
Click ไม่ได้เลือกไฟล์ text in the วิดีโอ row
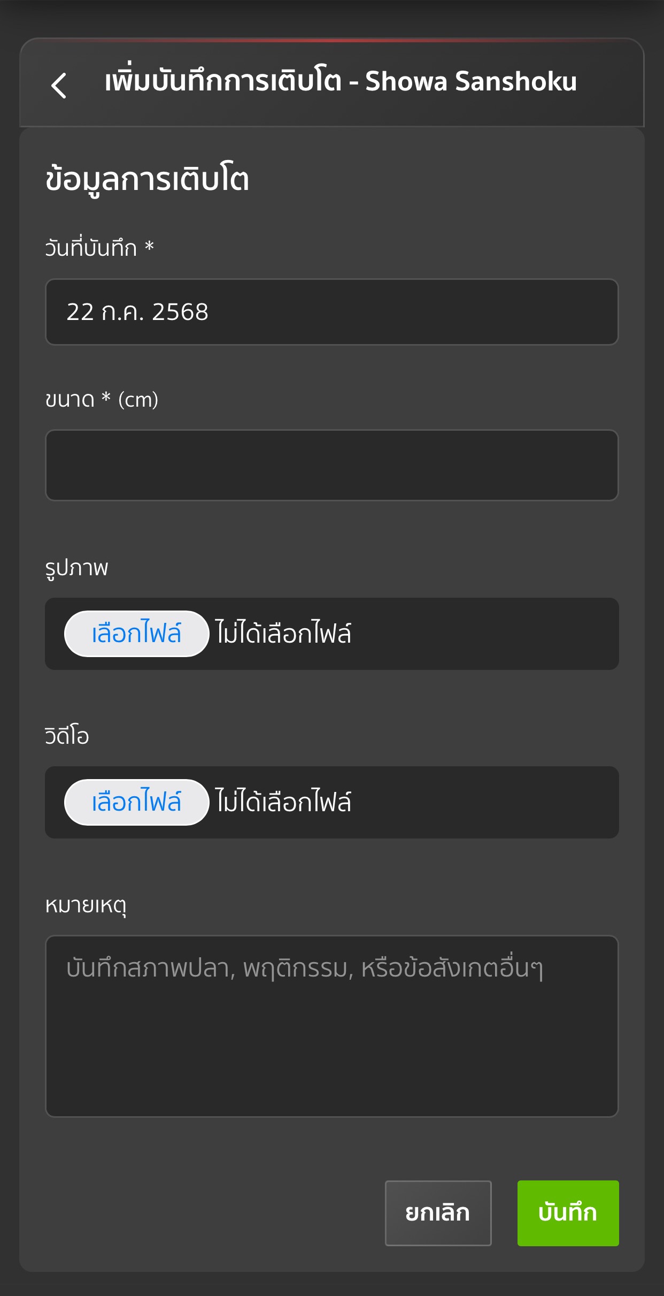point(283,802)
